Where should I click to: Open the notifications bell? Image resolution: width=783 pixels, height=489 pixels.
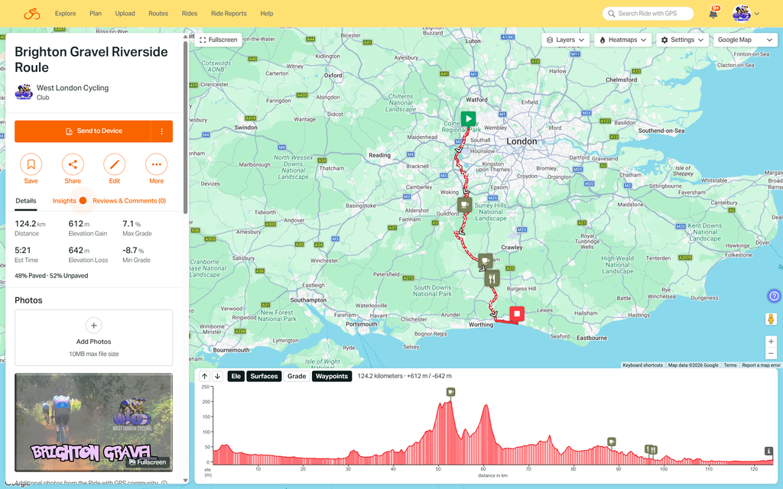tap(713, 14)
